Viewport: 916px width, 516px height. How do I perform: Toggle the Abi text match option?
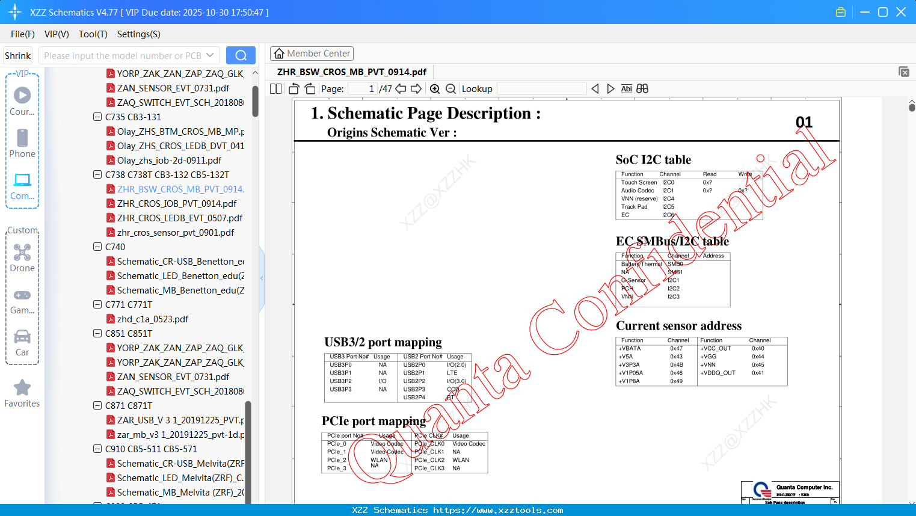point(626,88)
